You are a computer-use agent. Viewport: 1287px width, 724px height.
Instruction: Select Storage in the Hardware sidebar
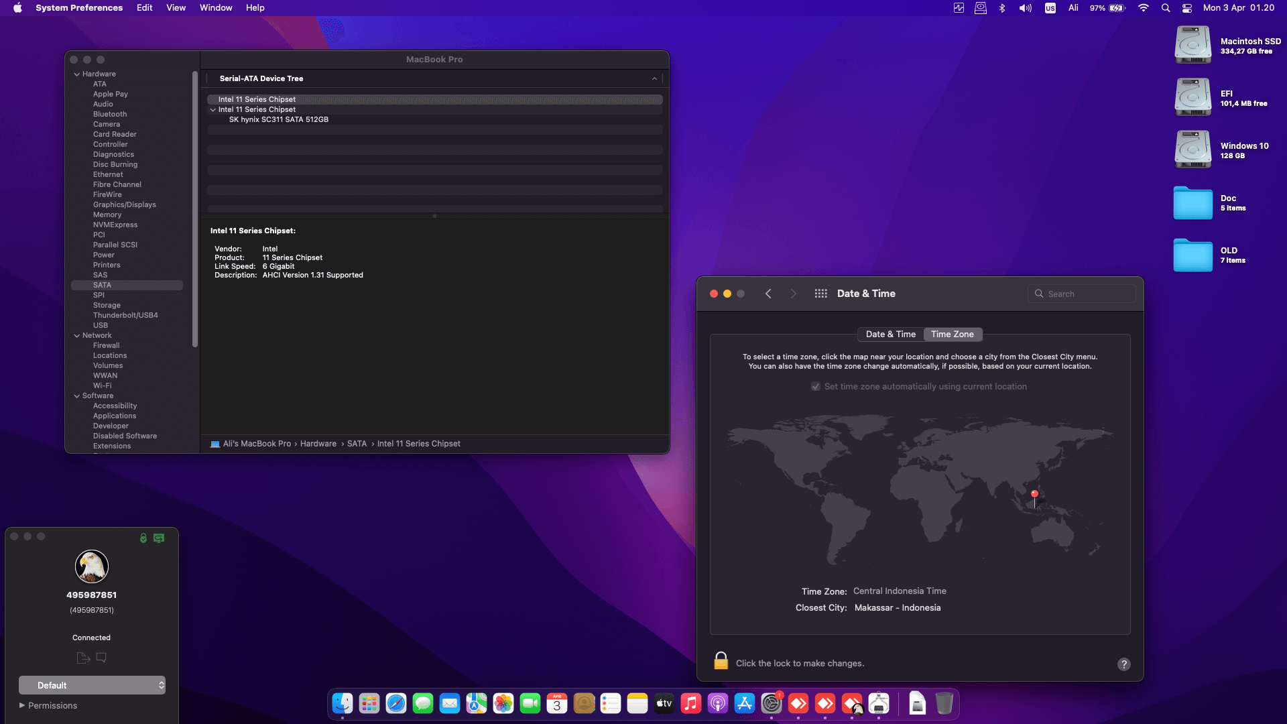coord(107,305)
